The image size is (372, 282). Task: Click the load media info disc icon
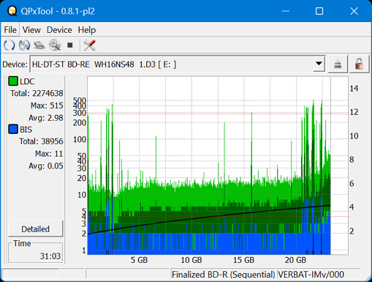point(24,45)
